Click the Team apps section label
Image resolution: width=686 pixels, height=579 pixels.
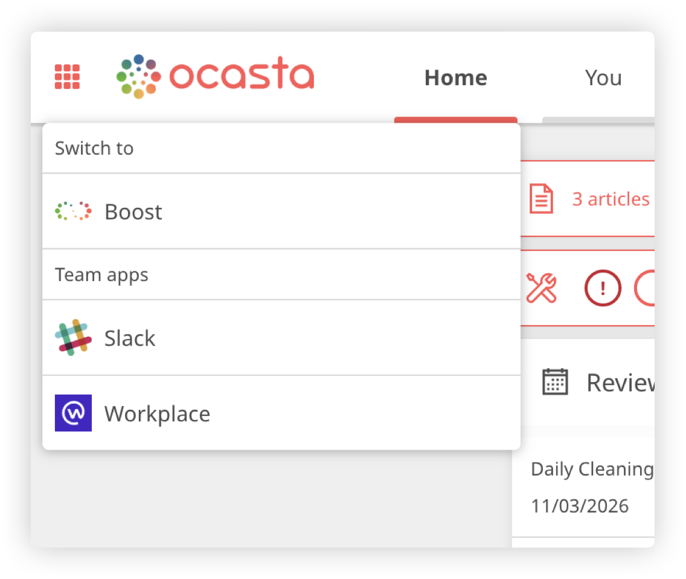tap(101, 275)
